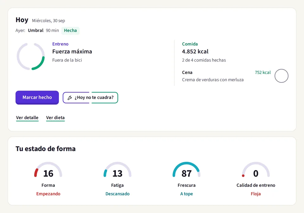
Task: Click the Umbral label for yesterday
Action: click(x=36, y=31)
